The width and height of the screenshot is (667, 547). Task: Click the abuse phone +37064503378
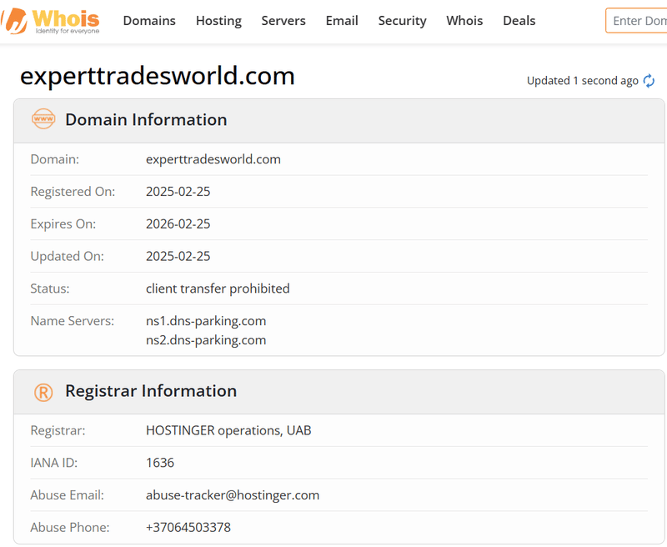tap(188, 528)
